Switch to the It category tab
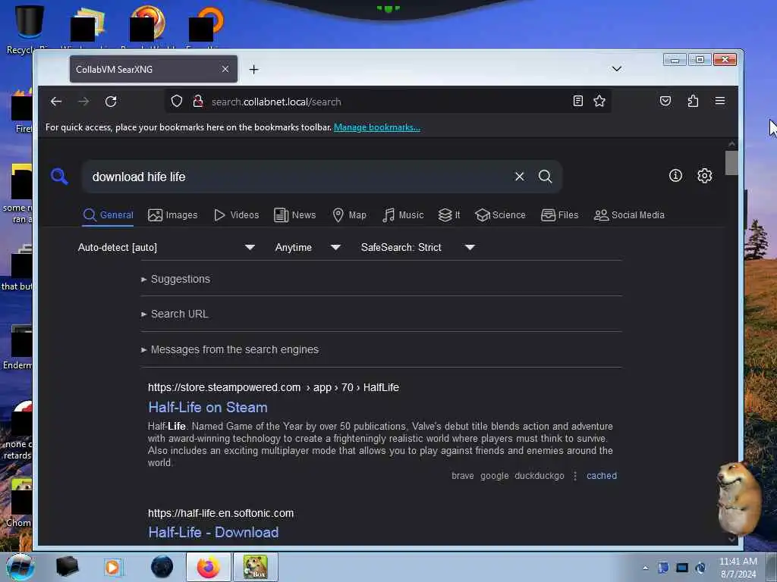777x582 pixels. pyautogui.click(x=449, y=215)
